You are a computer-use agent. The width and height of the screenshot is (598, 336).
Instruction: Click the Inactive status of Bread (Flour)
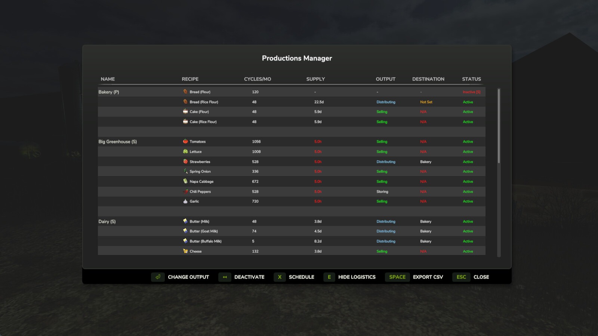point(471,92)
